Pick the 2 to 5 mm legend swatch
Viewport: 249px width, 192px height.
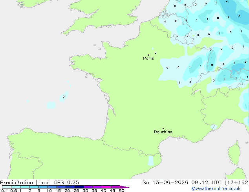[x=34, y=187]
